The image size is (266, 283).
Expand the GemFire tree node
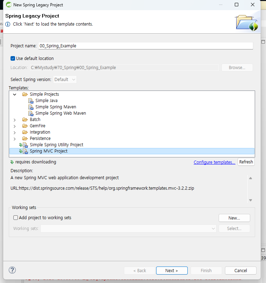point(15,126)
